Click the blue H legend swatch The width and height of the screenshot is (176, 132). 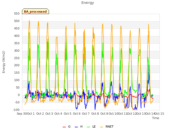pyautogui.click(x=76, y=127)
